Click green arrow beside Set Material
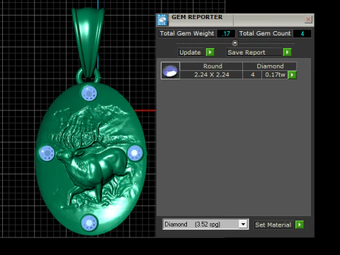This screenshot has width=340, height=255. tap(300, 225)
